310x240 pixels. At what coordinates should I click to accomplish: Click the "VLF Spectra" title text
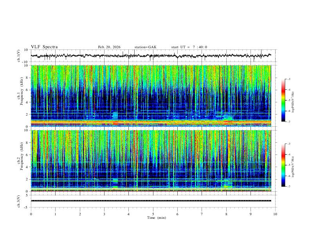pyautogui.click(x=44, y=47)
